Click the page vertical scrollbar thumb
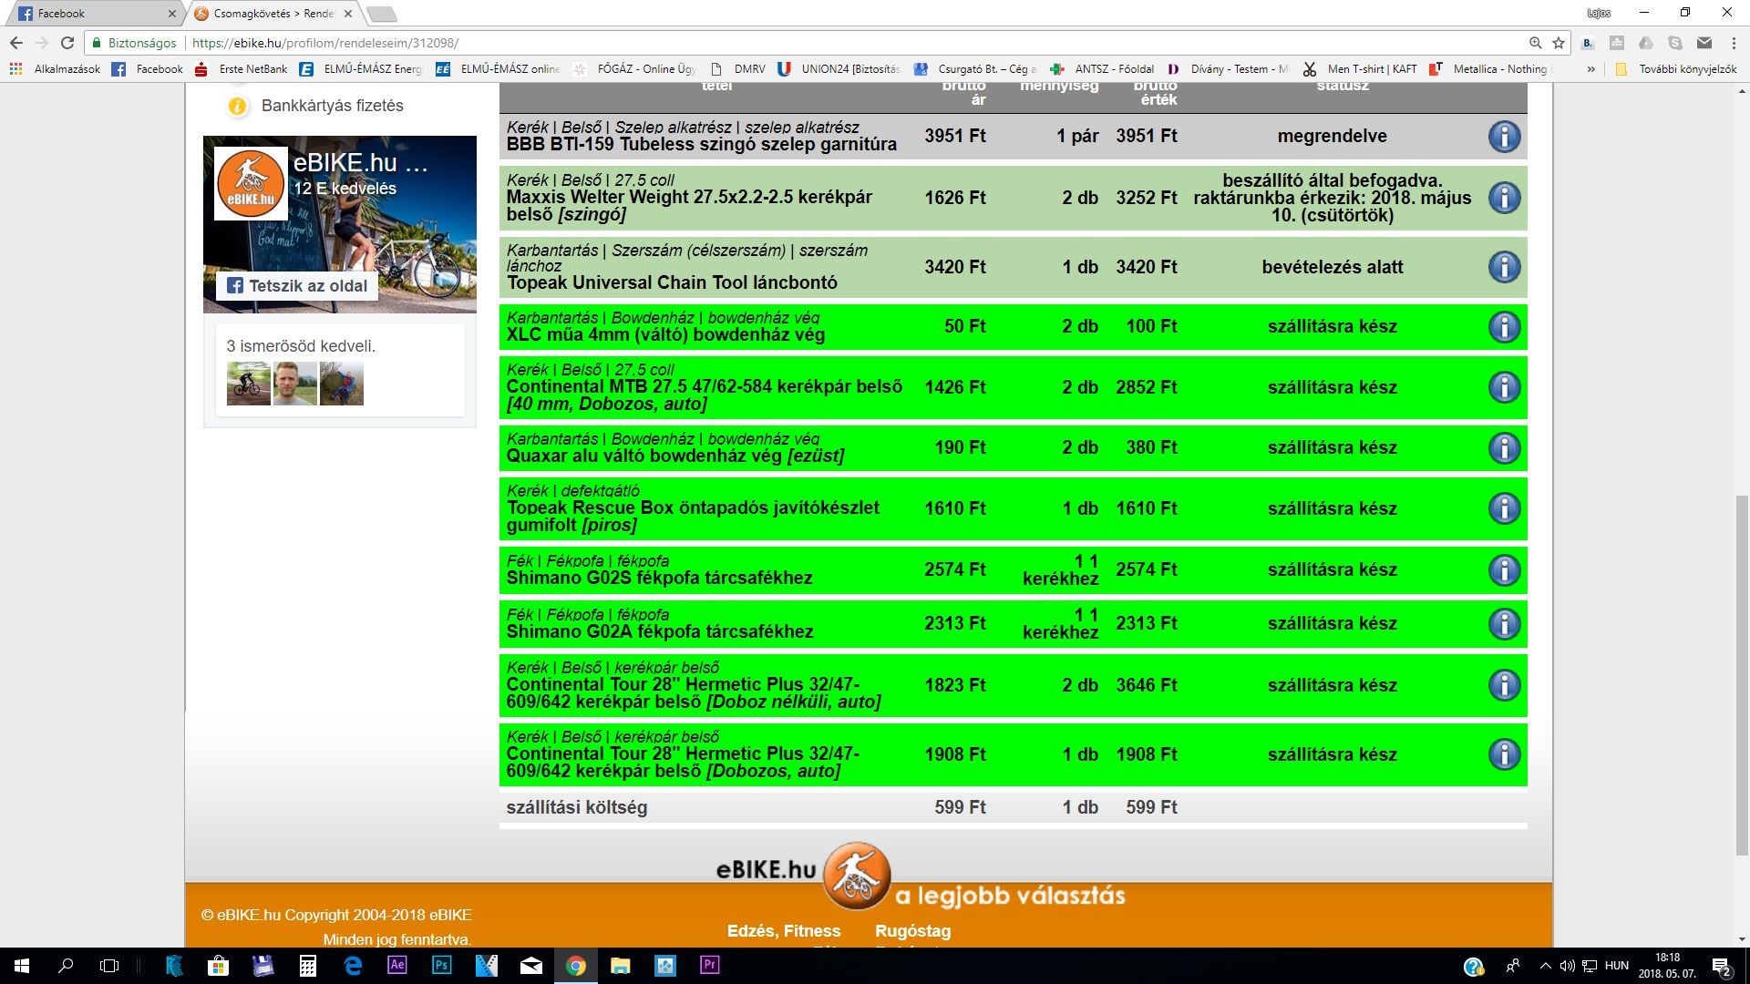Image resolution: width=1750 pixels, height=984 pixels. click(x=1742, y=674)
